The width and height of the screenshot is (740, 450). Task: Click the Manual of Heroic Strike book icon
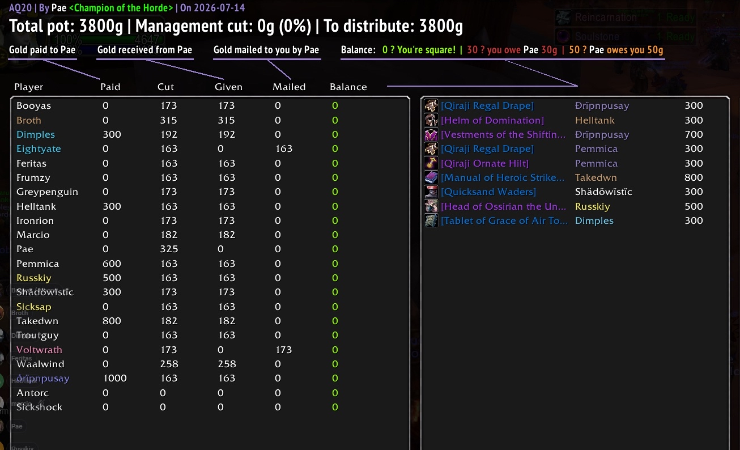coord(431,177)
